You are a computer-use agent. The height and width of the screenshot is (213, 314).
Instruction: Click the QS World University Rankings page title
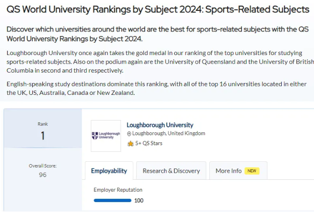tap(157, 9)
